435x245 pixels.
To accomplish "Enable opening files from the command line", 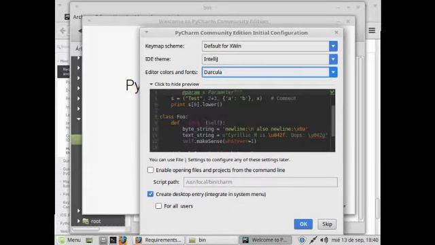I will point(150,169).
